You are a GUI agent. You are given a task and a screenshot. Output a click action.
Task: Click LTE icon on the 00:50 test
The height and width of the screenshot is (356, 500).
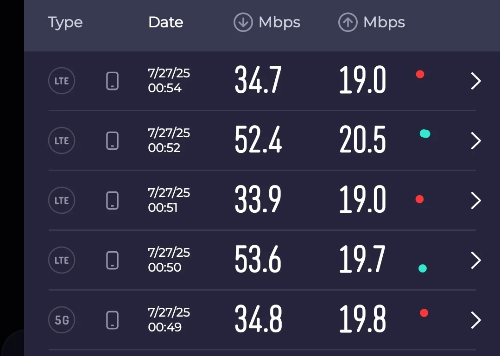pyautogui.click(x=62, y=260)
